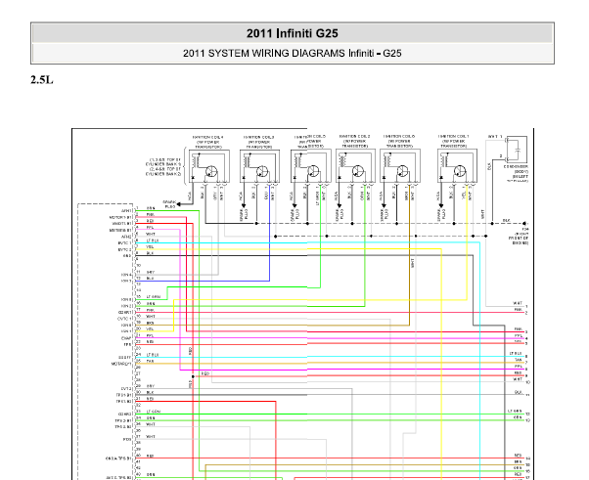Click the 'BLK' label at right terminal 11
This screenshot has width=589, height=480.
click(519, 392)
